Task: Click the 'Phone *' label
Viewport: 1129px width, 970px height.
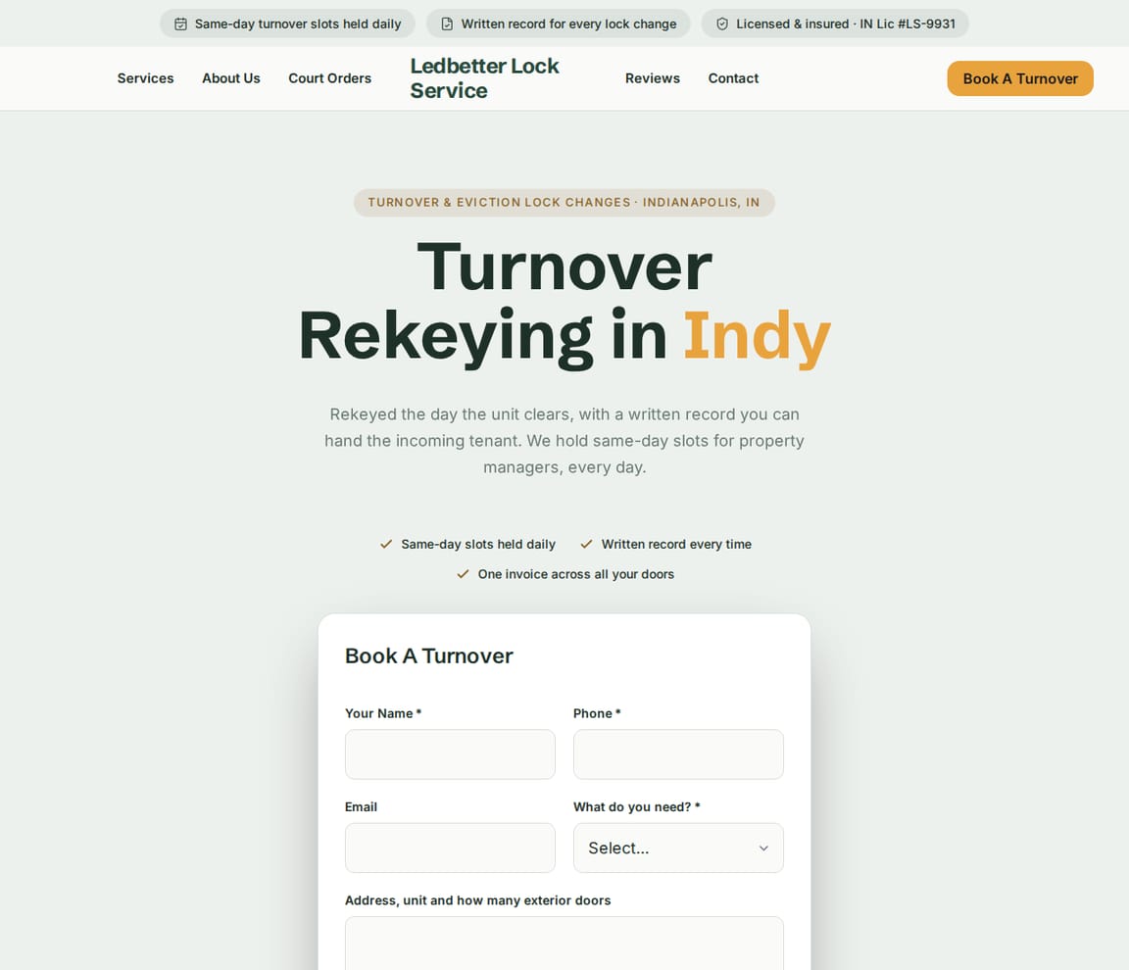Action: pyautogui.click(x=597, y=713)
